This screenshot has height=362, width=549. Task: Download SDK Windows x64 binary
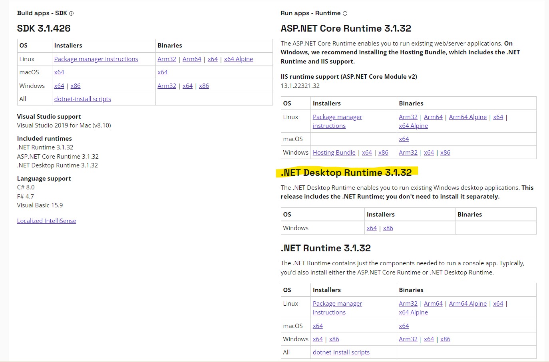(x=187, y=86)
